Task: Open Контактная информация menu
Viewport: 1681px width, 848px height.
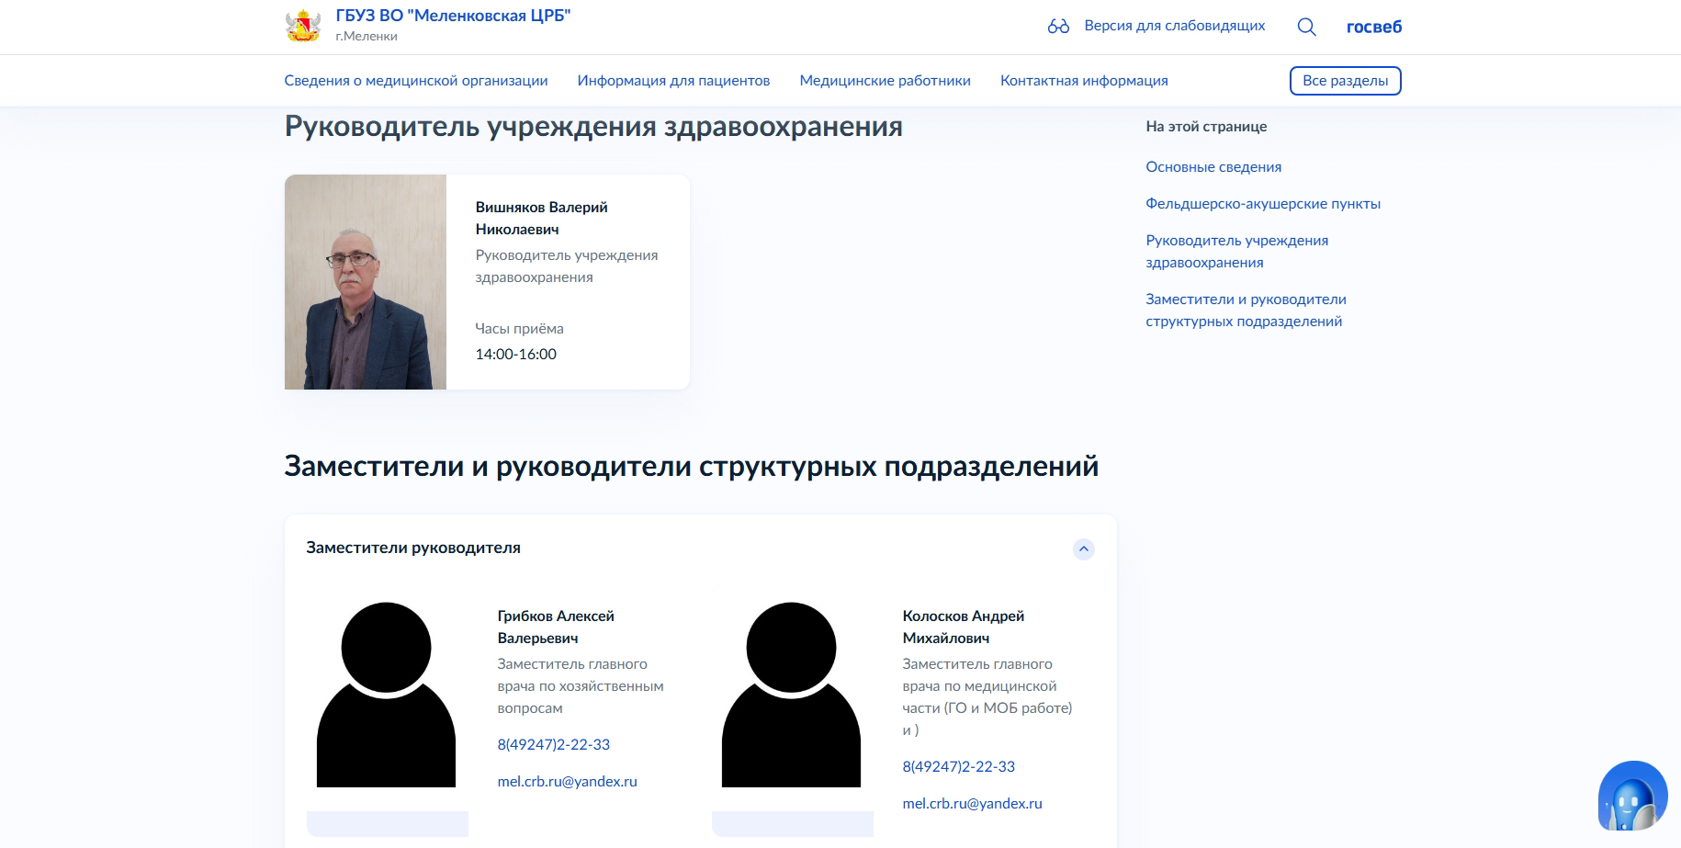Action: click(x=1084, y=81)
